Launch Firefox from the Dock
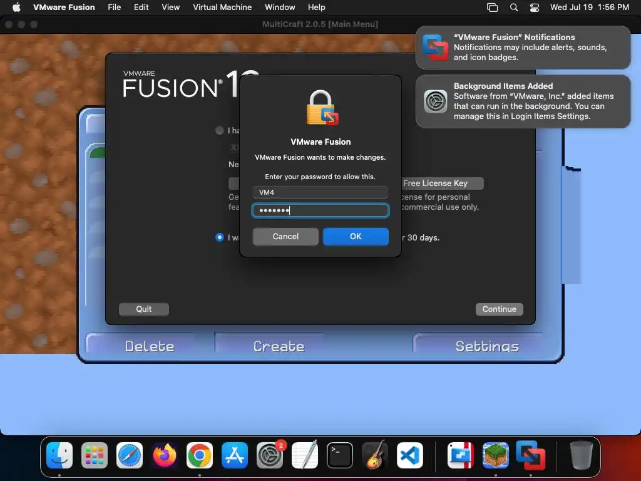This screenshot has width=641, height=481. click(165, 455)
